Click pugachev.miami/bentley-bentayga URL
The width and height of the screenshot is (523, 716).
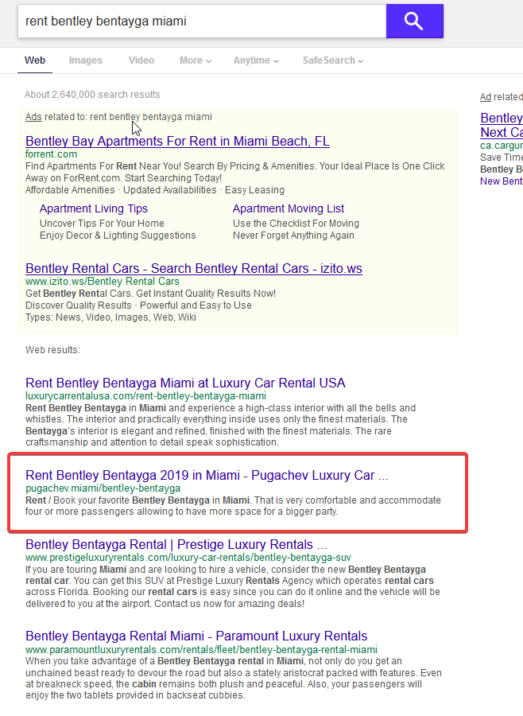pyautogui.click(x=103, y=488)
